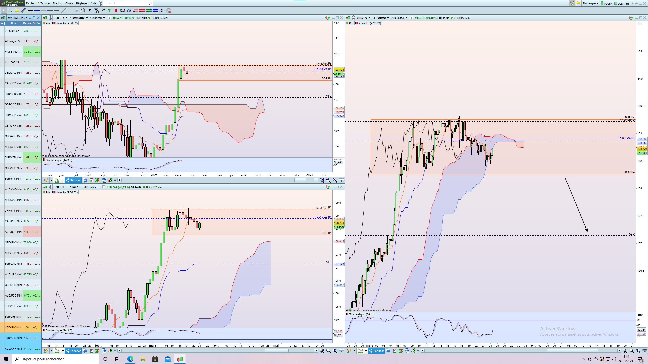Click the Fibonacci retracement tool icon
The image size is (648, 364).
77,10
